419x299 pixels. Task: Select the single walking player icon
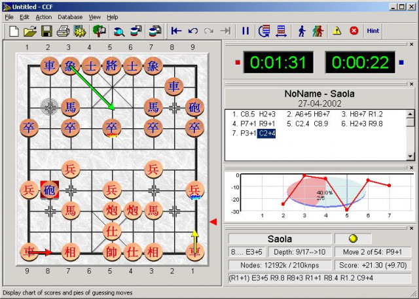(302, 31)
